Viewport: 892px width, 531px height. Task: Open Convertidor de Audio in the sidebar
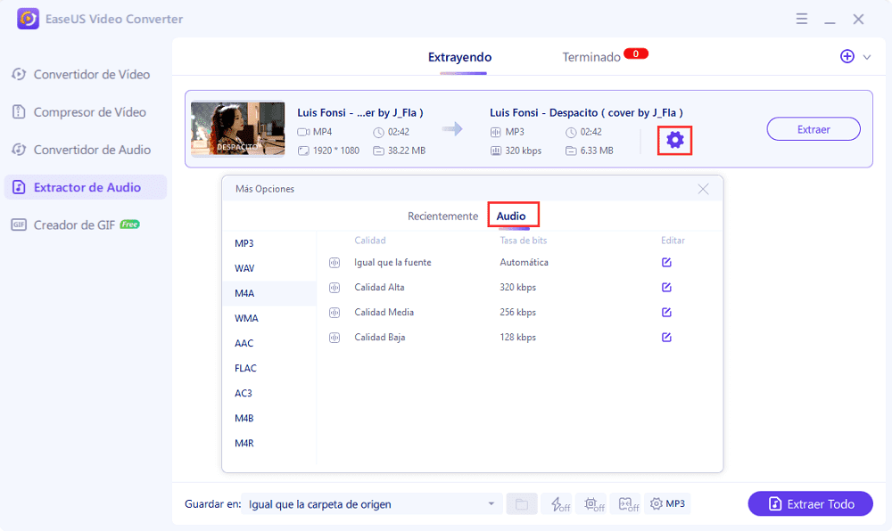click(86, 150)
